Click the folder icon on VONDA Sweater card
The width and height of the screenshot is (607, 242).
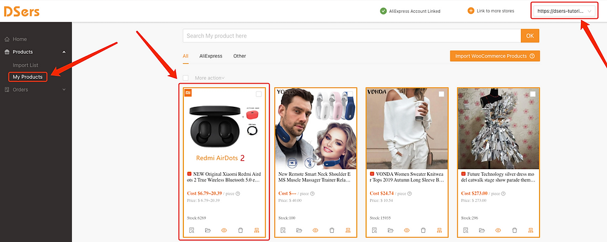(x=390, y=230)
